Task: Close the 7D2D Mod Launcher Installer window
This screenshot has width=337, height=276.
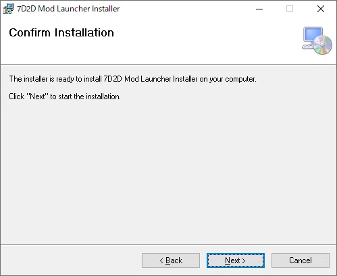Action: (x=321, y=9)
